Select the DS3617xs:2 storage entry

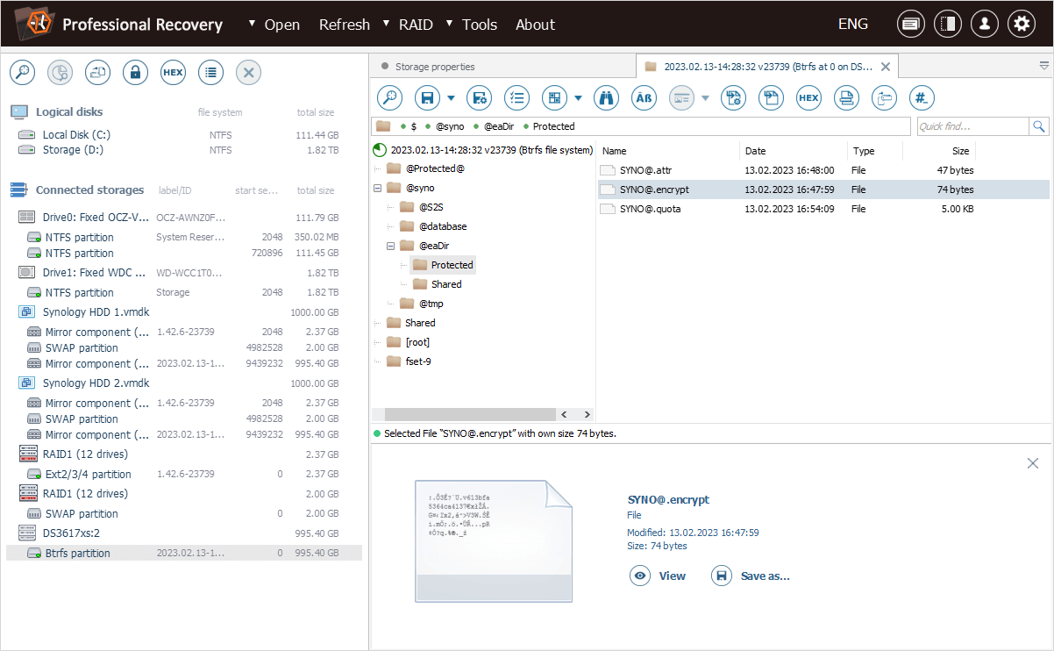click(x=183, y=533)
